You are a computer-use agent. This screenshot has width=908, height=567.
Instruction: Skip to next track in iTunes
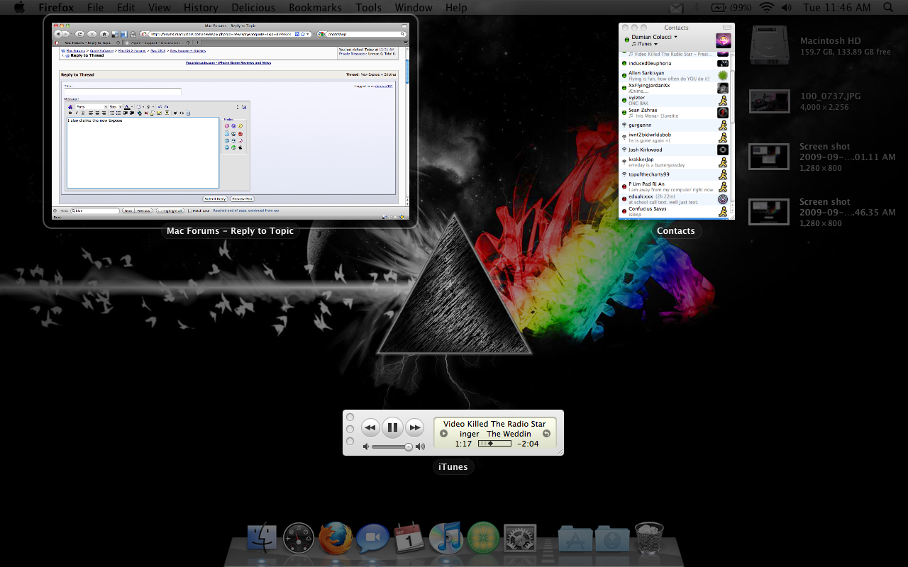[x=415, y=427]
